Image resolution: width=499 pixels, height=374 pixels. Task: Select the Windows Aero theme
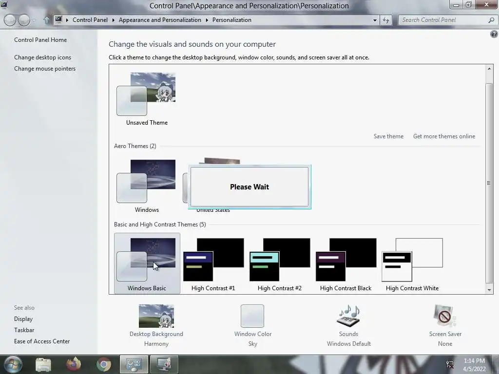point(147,186)
